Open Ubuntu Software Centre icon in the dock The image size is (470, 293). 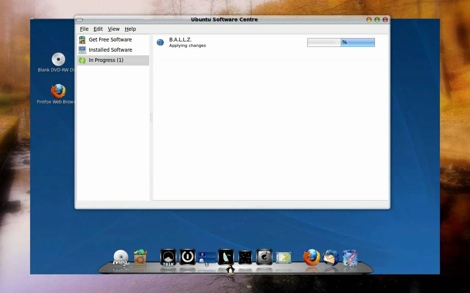[x=140, y=258]
